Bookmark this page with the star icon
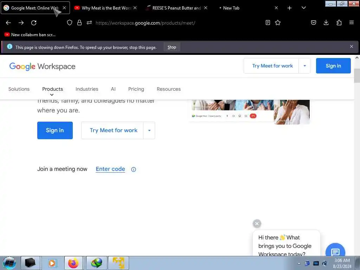Image resolution: width=360 pixels, height=270 pixels. (278, 22)
